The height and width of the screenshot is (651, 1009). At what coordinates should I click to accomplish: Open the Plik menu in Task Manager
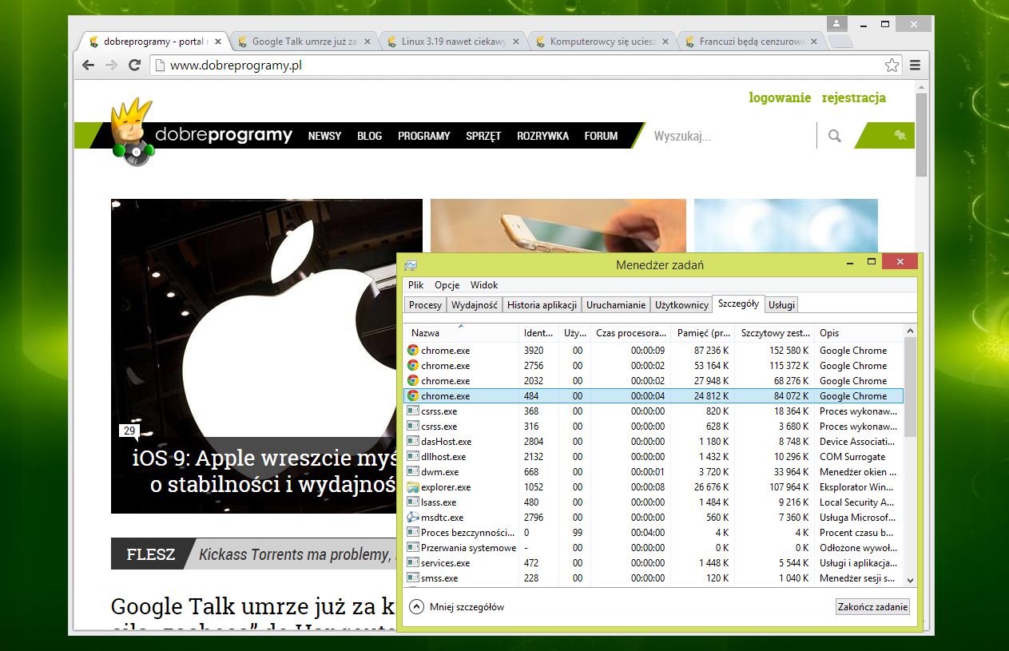click(415, 285)
